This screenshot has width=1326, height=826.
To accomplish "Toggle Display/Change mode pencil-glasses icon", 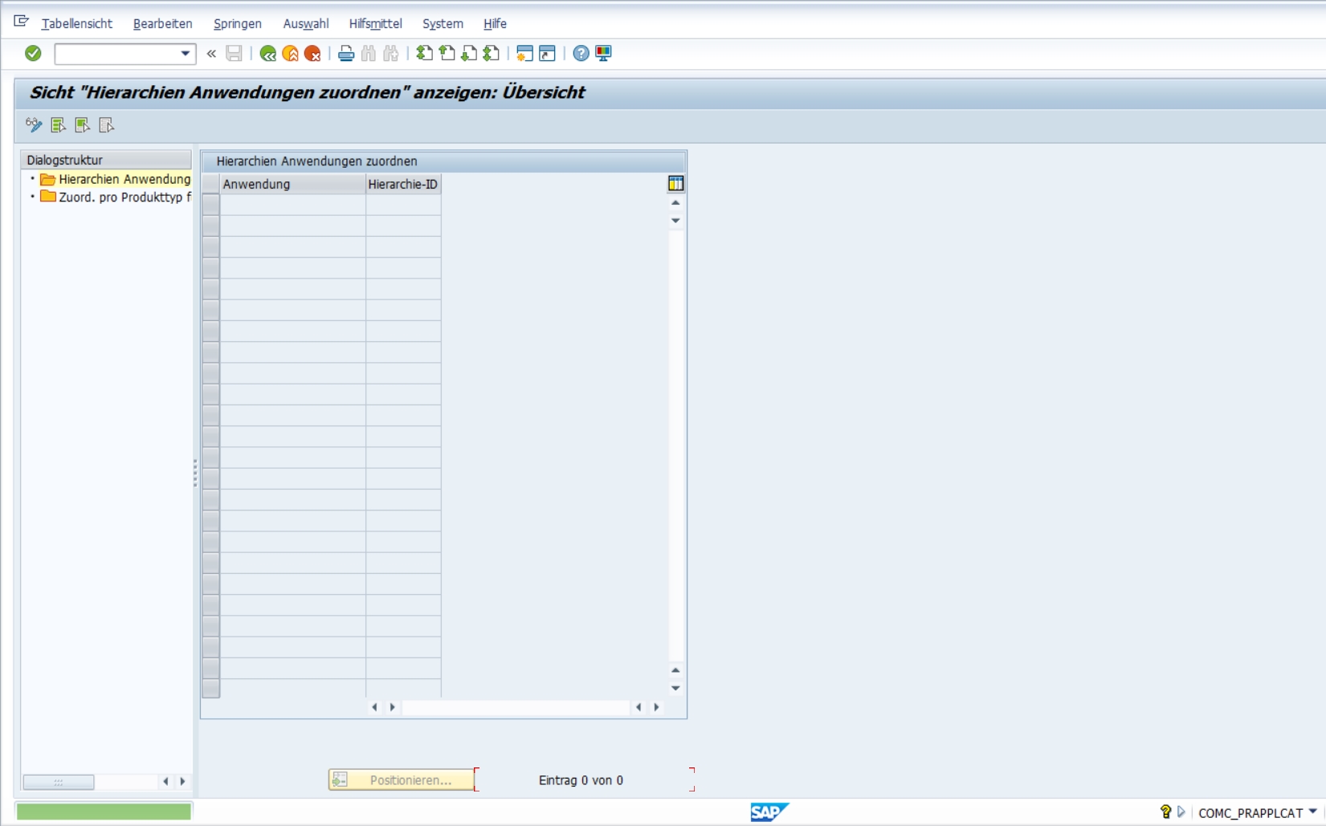I will (34, 124).
